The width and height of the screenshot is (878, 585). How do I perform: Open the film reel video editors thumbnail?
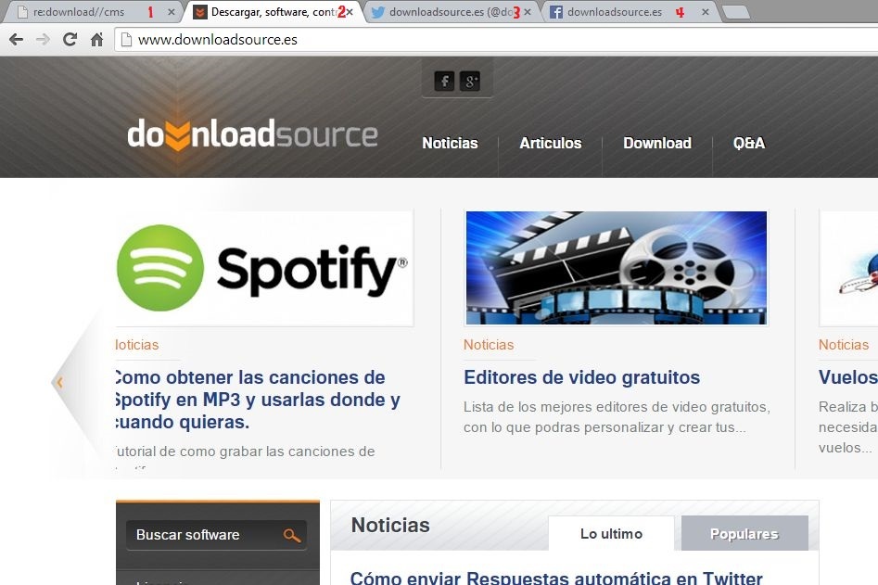pyautogui.click(x=617, y=268)
